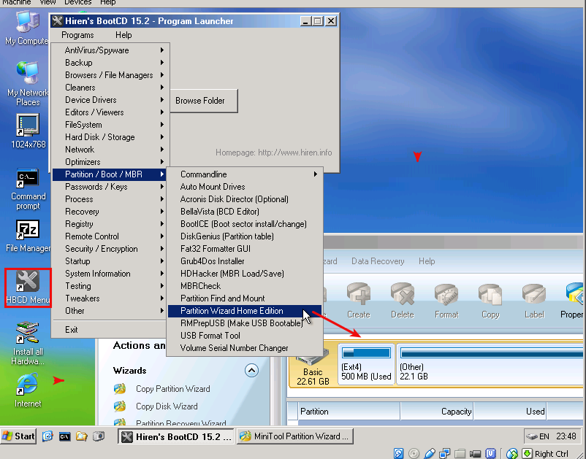Click the Start button on taskbar
The height and width of the screenshot is (459, 586).
(19, 436)
